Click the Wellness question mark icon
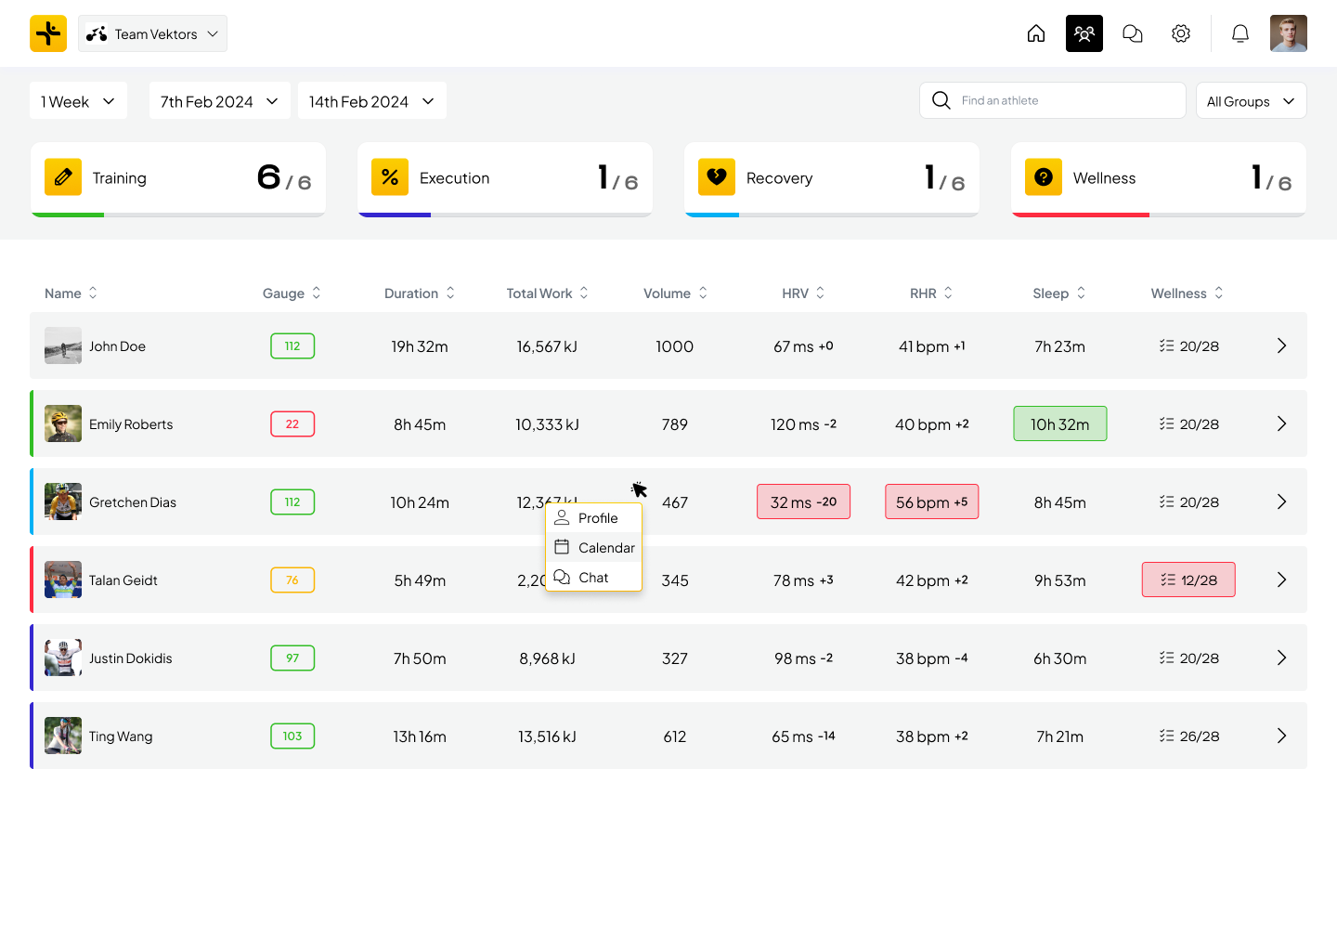This screenshot has width=1337, height=951. pyautogui.click(x=1044, y=176)
